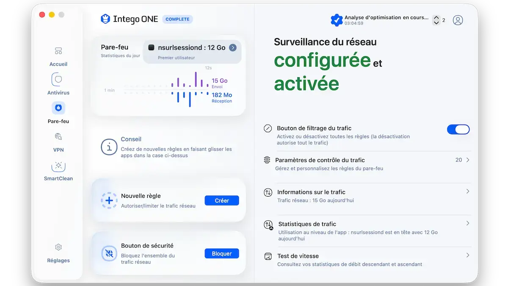Open the user account profile icon
508x286 pixels.
coord(458,20)
